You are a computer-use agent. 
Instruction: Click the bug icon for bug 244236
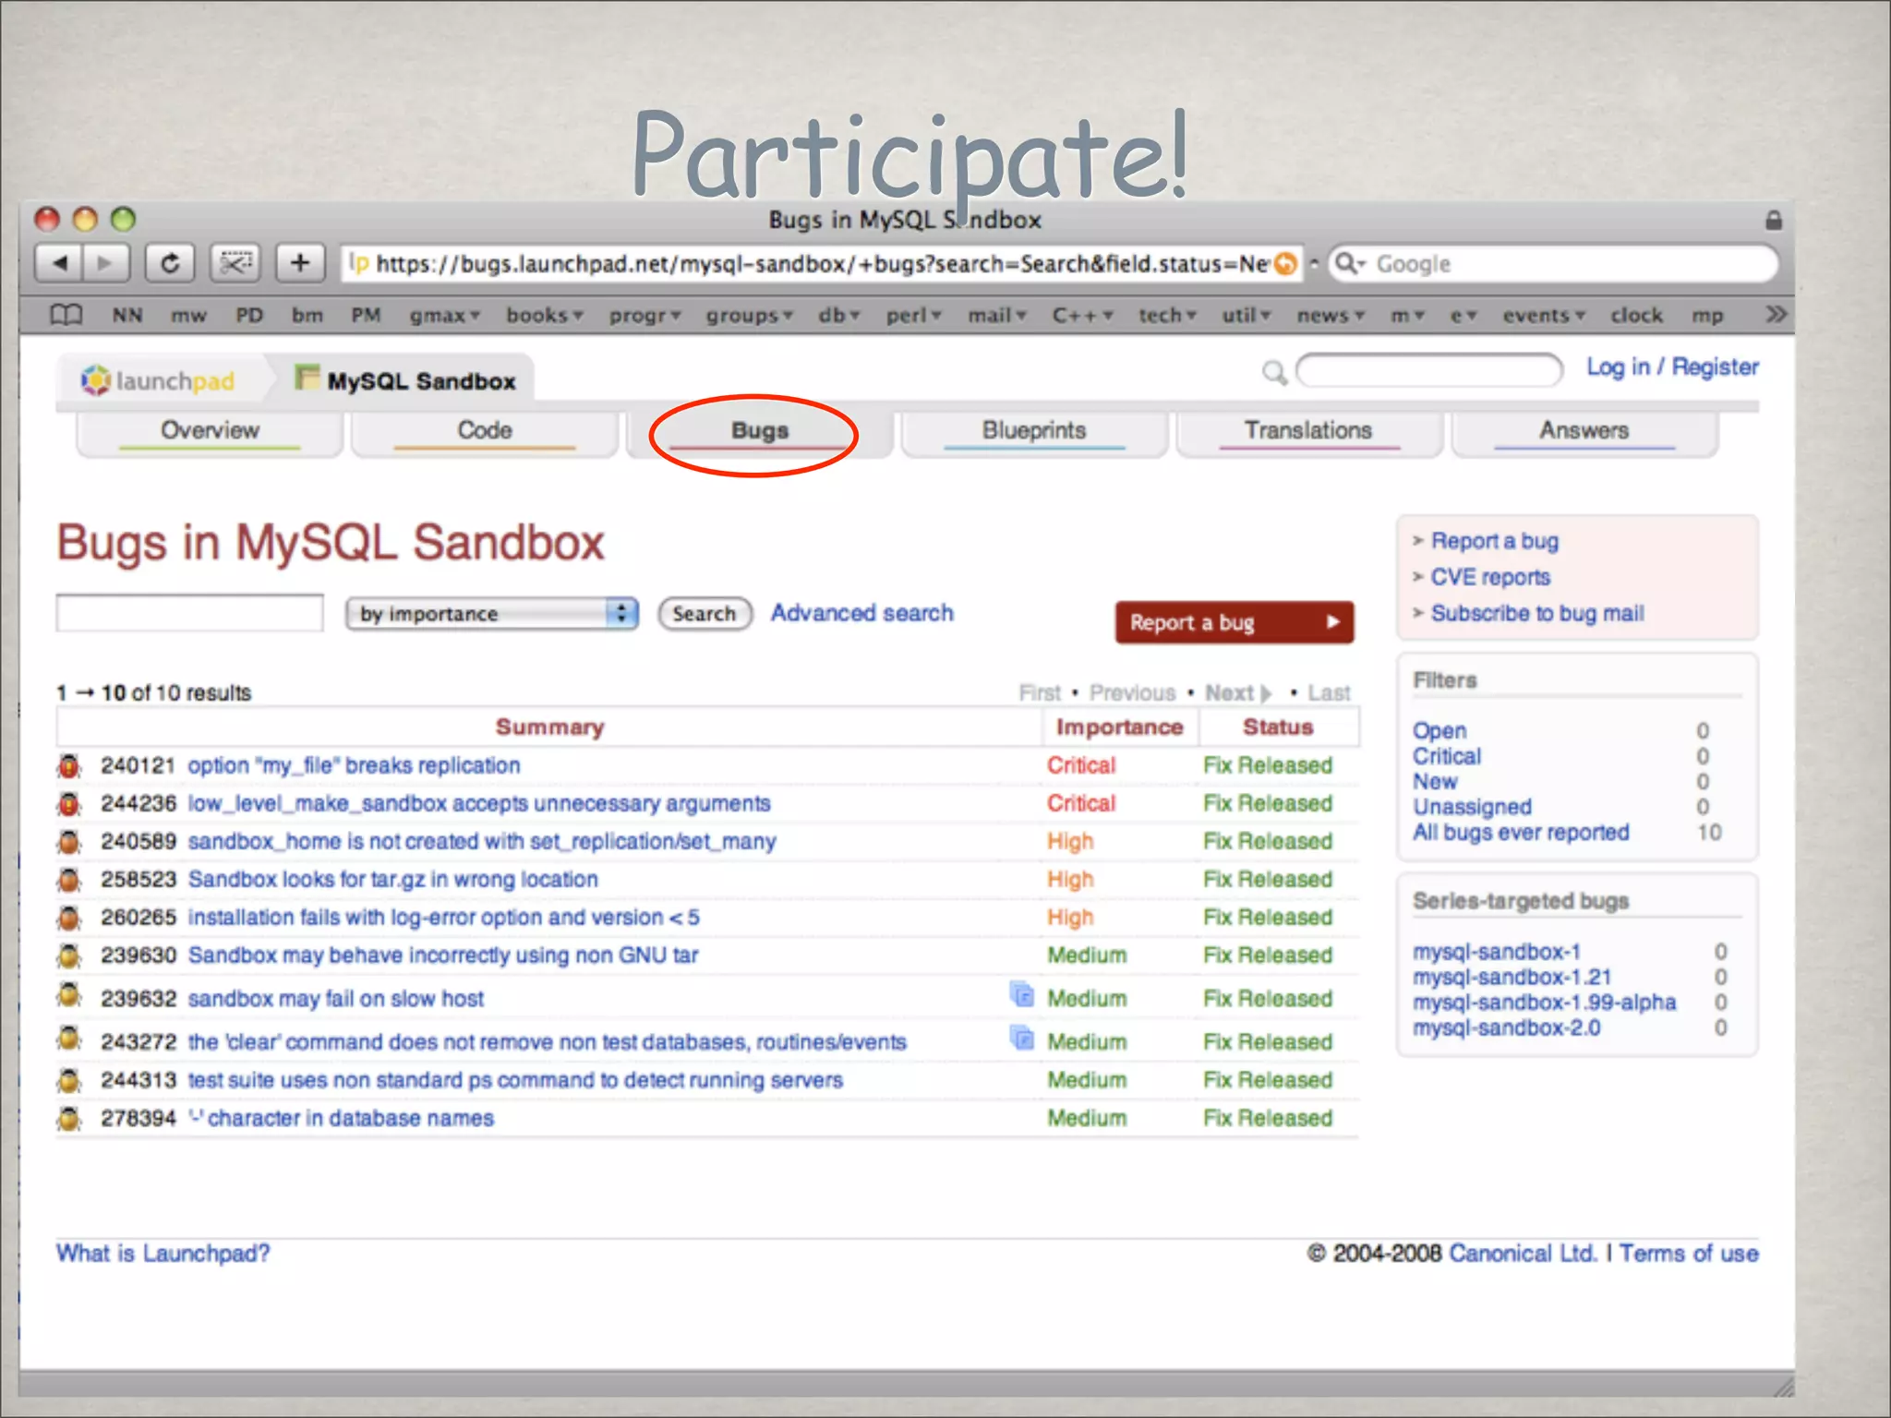tap(69, 804)
